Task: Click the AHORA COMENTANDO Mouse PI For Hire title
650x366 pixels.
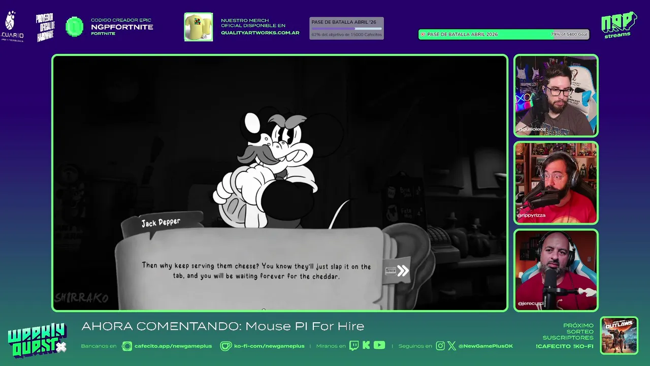Action: pos(223,326)
